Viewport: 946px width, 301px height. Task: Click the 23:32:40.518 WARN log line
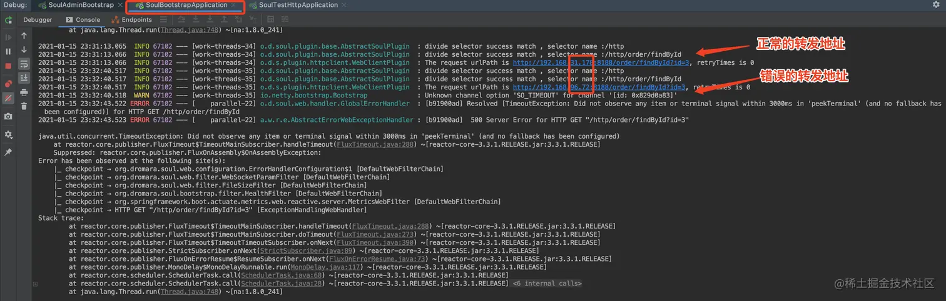click(x=357, y=95)
